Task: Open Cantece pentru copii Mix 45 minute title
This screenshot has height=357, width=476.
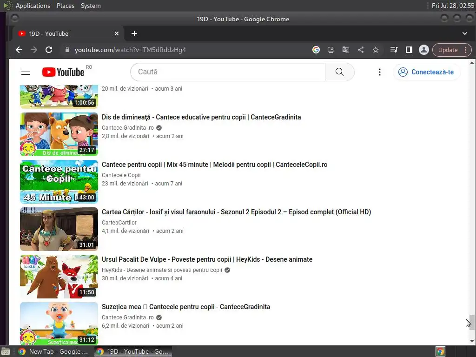Action: (214, 165)
